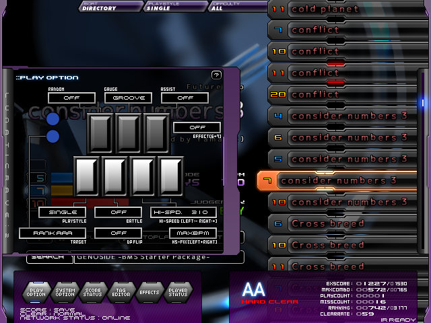The width and height of the screenshot is (431, 323).
Task: Click the Score Status hexagon icon
Action: coord(94,292)
